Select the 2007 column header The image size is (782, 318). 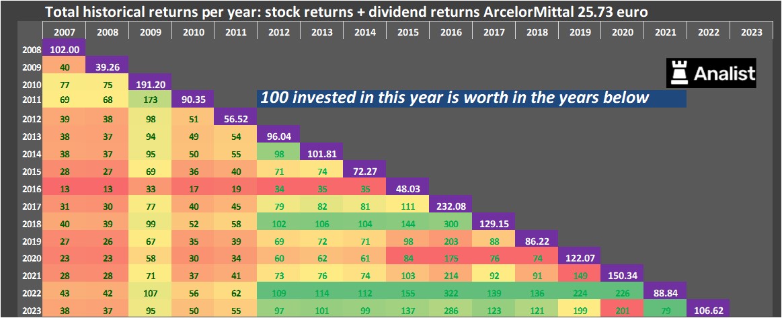pos(64,32)
